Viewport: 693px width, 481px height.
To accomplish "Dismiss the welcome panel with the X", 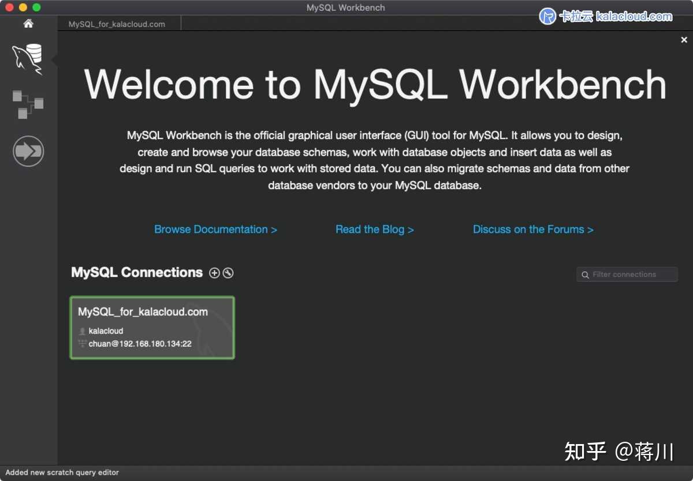I will 684,39.
